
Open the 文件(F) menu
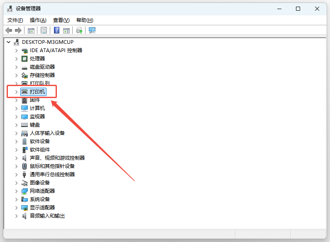[x=15, y=20]
